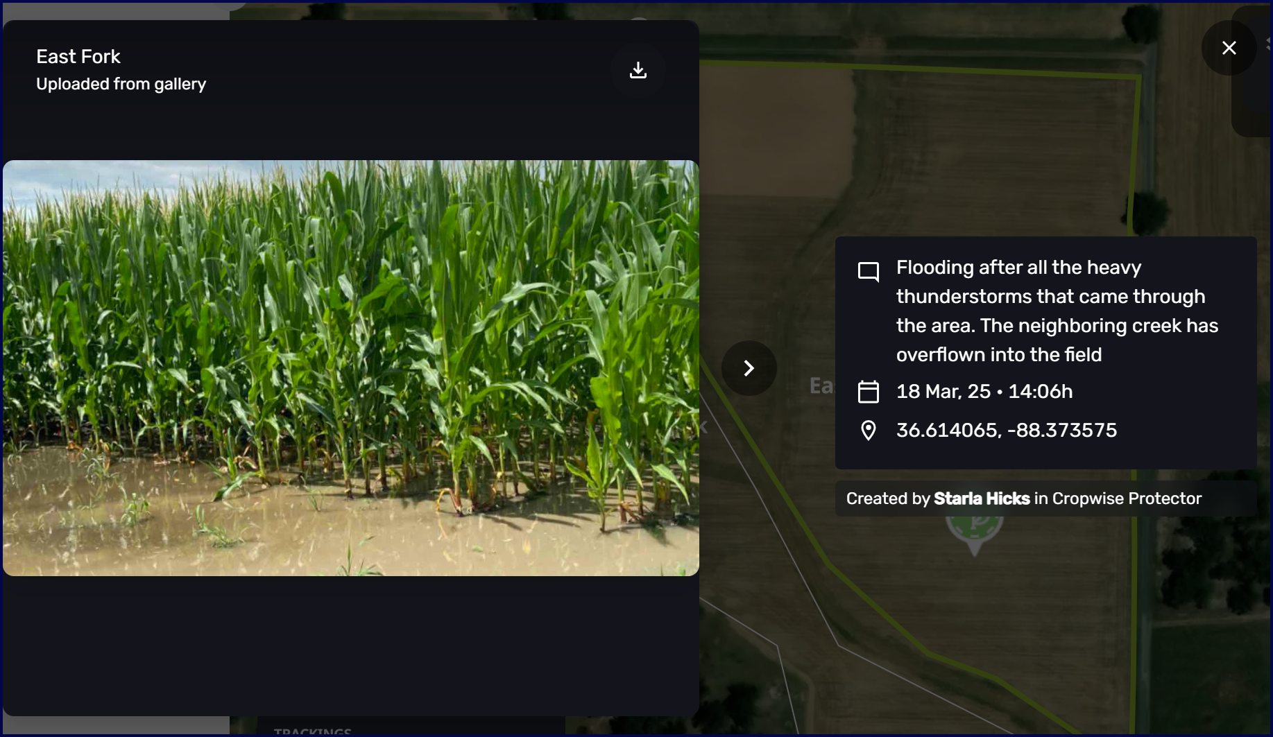
Task: Click the partially hidden panel at top right
Action: pyautogui.click(x=1253, y=71)
